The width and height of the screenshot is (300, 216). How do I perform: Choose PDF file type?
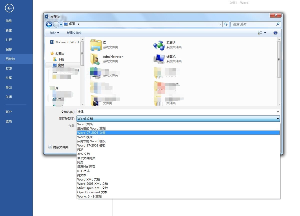point(178,149)
